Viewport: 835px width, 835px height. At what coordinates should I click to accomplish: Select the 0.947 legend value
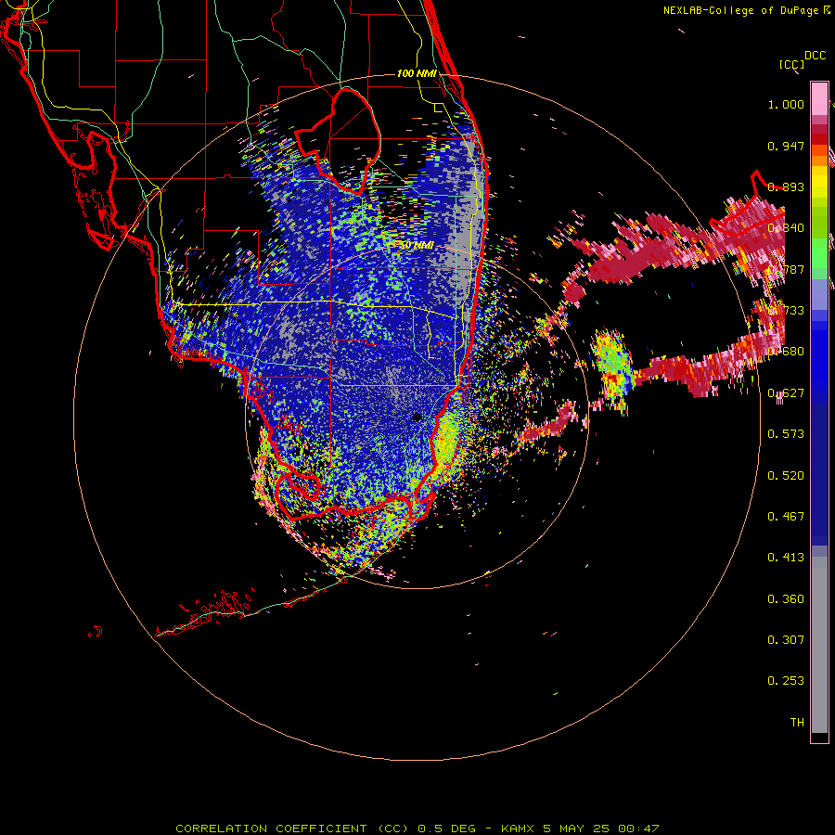(786, 146)
